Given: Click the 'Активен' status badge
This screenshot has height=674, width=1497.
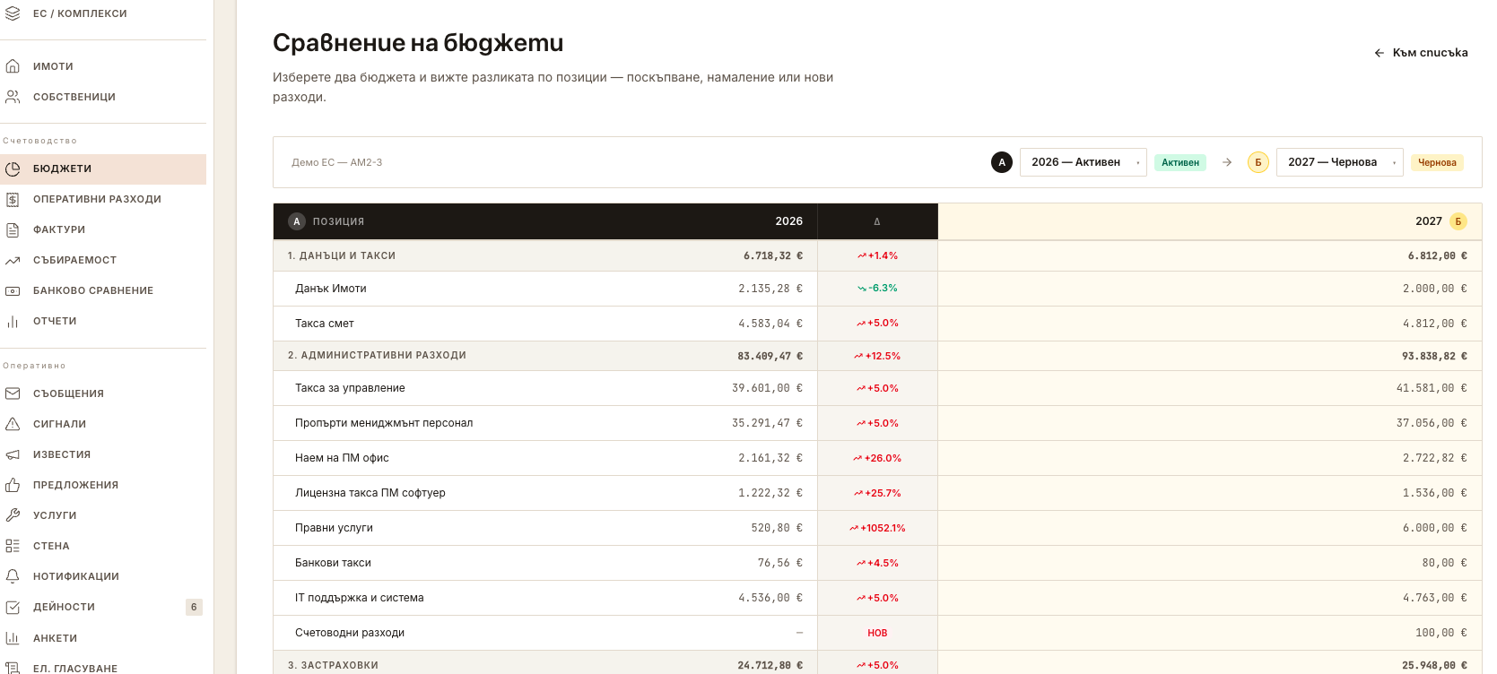Looking at the screenshot, I should 1180,162.
